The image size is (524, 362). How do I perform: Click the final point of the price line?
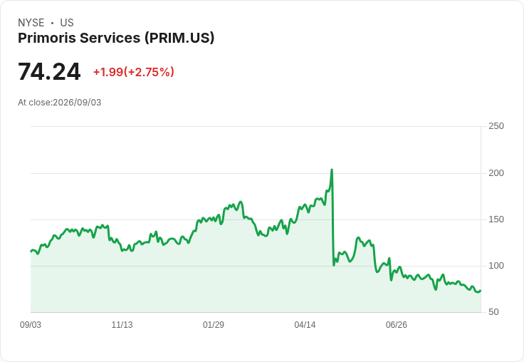pos(481,291)
